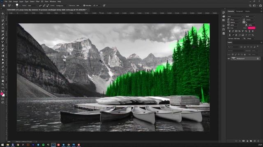Image resolution: width=263 pixels, height=147 pixels.
Task: Toggle Underline in Character panel
Action: (x=249, y=31)
